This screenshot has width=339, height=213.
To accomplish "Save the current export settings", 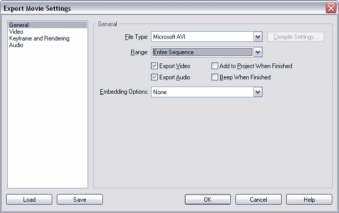I will coord(80,199).
